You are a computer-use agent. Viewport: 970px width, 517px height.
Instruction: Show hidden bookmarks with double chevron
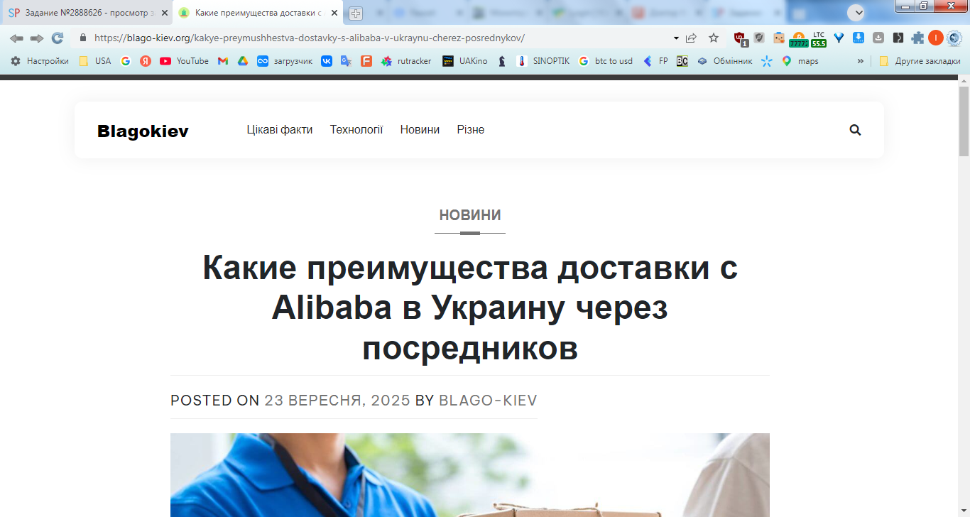[x=861, y=61]
